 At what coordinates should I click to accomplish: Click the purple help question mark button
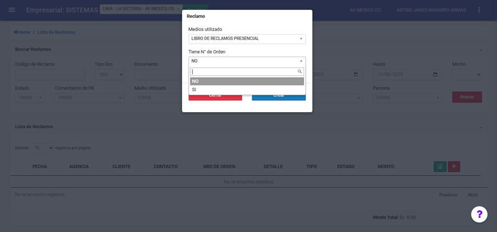(479, 214)
